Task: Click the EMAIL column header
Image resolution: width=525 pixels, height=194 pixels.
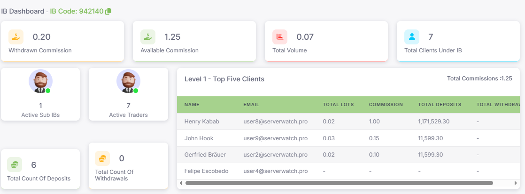Action: coord(251,105)
